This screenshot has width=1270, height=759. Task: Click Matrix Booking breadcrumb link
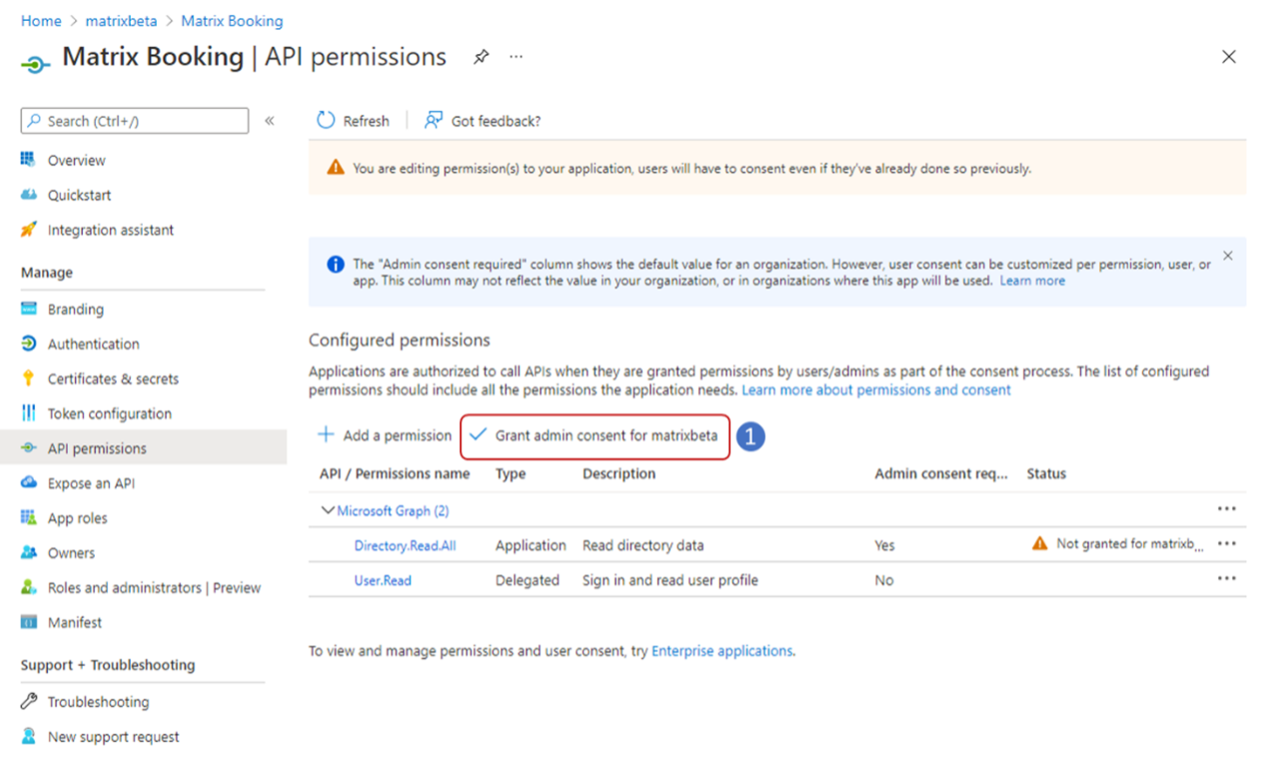pos(232,20)
